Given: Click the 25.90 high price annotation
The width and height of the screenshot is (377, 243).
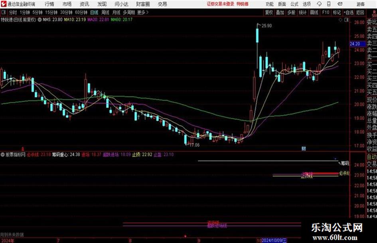Looking at the screenshot, I should tap(266, 26).
